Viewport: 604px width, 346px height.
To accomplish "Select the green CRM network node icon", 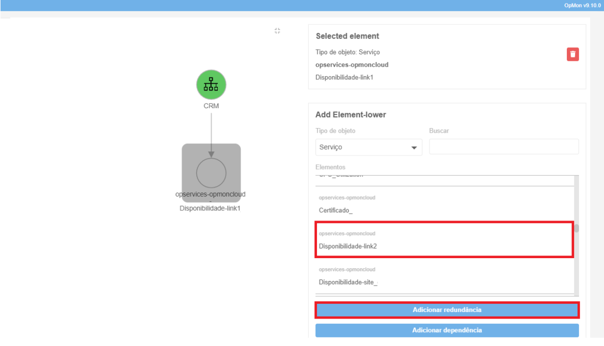I will (x=211, y=85).
